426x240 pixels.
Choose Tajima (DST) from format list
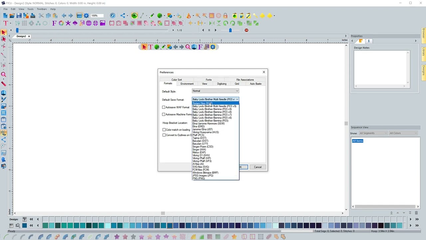(x=215, y=138)
